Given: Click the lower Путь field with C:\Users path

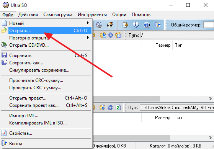Looking at the screenshot, I should coord(177,108).
